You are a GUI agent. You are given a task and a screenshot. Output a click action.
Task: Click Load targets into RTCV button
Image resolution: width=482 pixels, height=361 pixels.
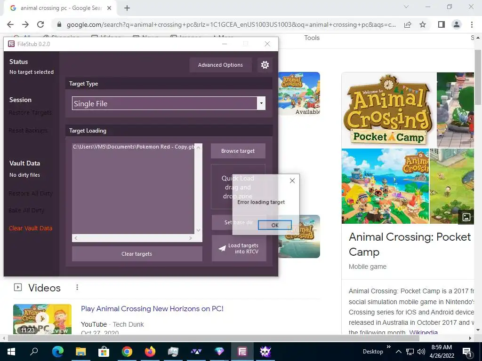tap(239, 248)
